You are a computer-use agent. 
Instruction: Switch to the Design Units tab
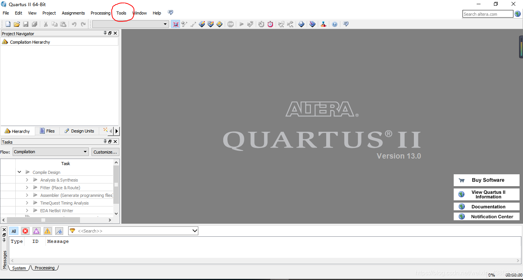coord(79,131)
